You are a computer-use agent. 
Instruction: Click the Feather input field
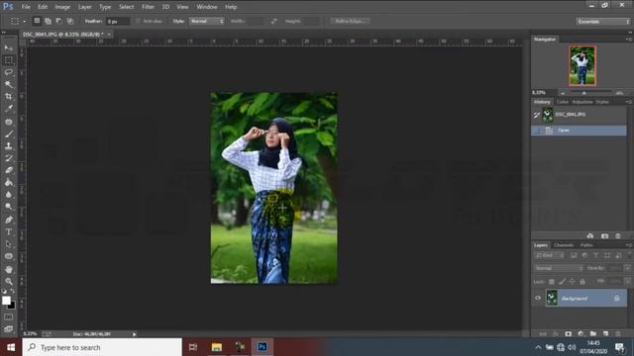[118, 21]
